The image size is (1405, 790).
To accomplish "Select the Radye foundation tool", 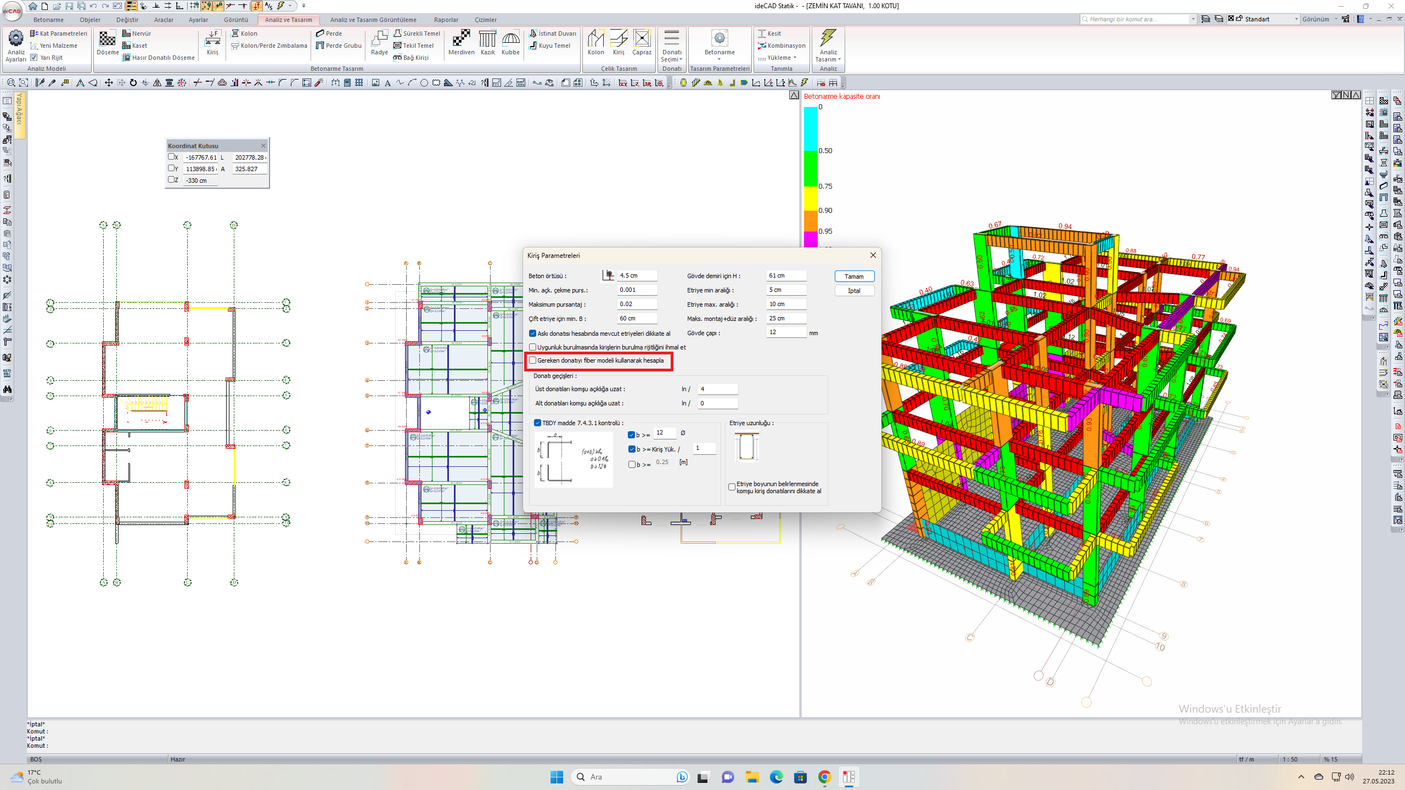I will pyautogui.click(x=379, y=43).
